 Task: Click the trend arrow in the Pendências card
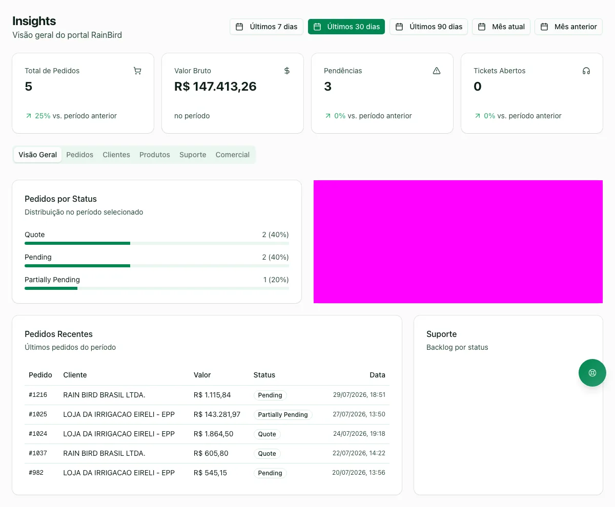328,116
